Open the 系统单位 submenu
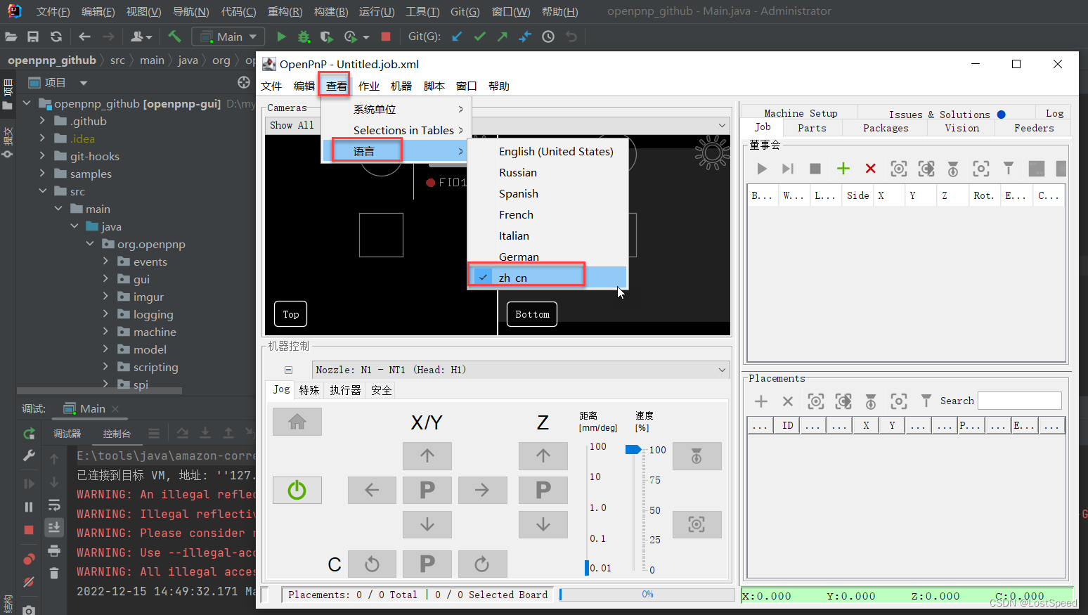Screen dimensions: 1088x615 coord(396,109)
